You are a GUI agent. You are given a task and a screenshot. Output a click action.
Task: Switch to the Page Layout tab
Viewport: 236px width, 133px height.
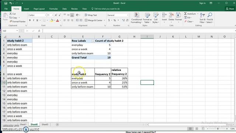[x=39, y=9]
